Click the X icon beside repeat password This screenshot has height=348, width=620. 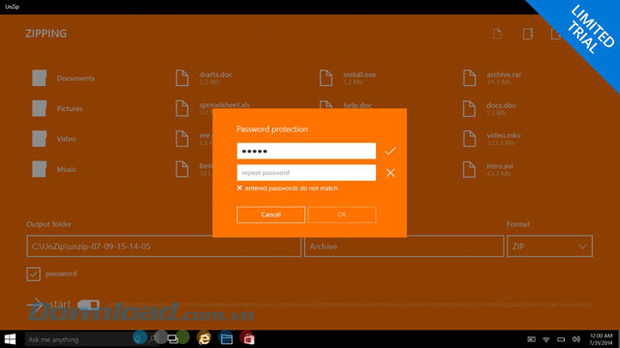coord(390,173)
